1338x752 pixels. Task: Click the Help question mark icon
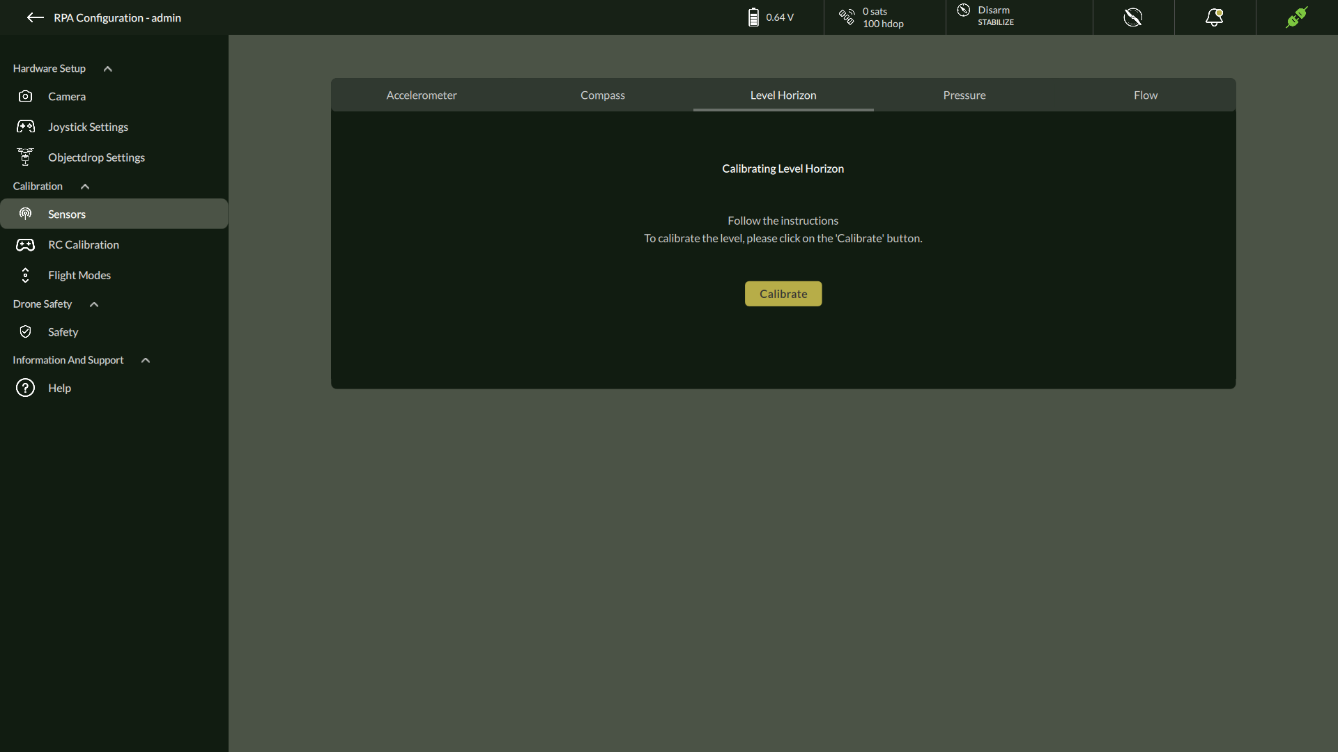[25, 388]
